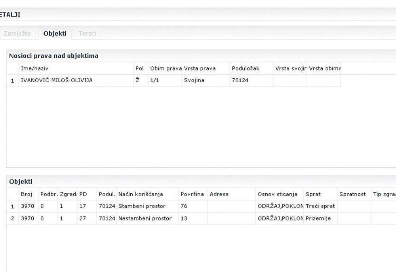
Task: Select the IVANOVIĆ MILOŠ OLIVIJA row
Action: click(57, 80)
